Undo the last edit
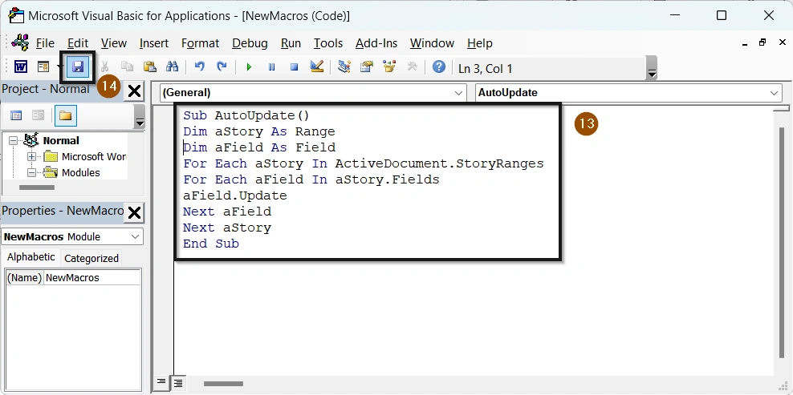This screenshot has width=793, height=395. click(200, 67)
